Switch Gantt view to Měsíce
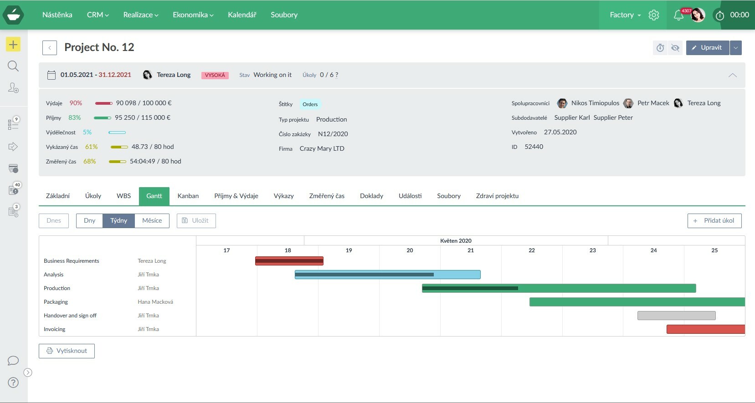Screen dimensions: 755x403 152,220
